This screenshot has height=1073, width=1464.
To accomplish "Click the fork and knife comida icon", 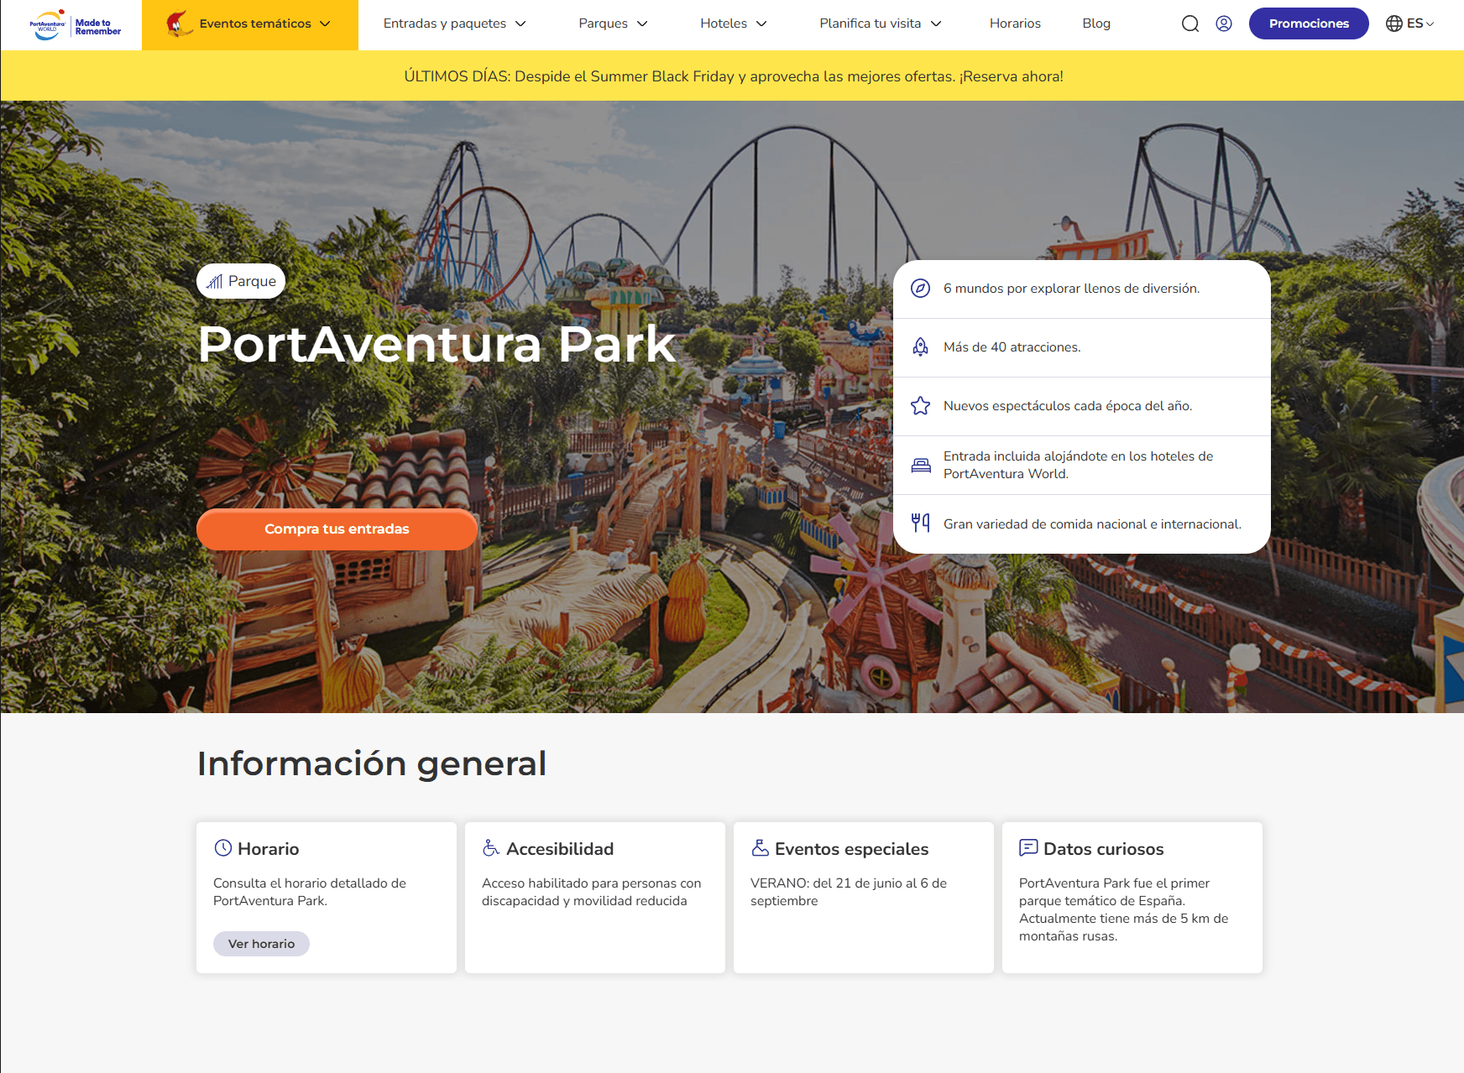I will [921, 523].
